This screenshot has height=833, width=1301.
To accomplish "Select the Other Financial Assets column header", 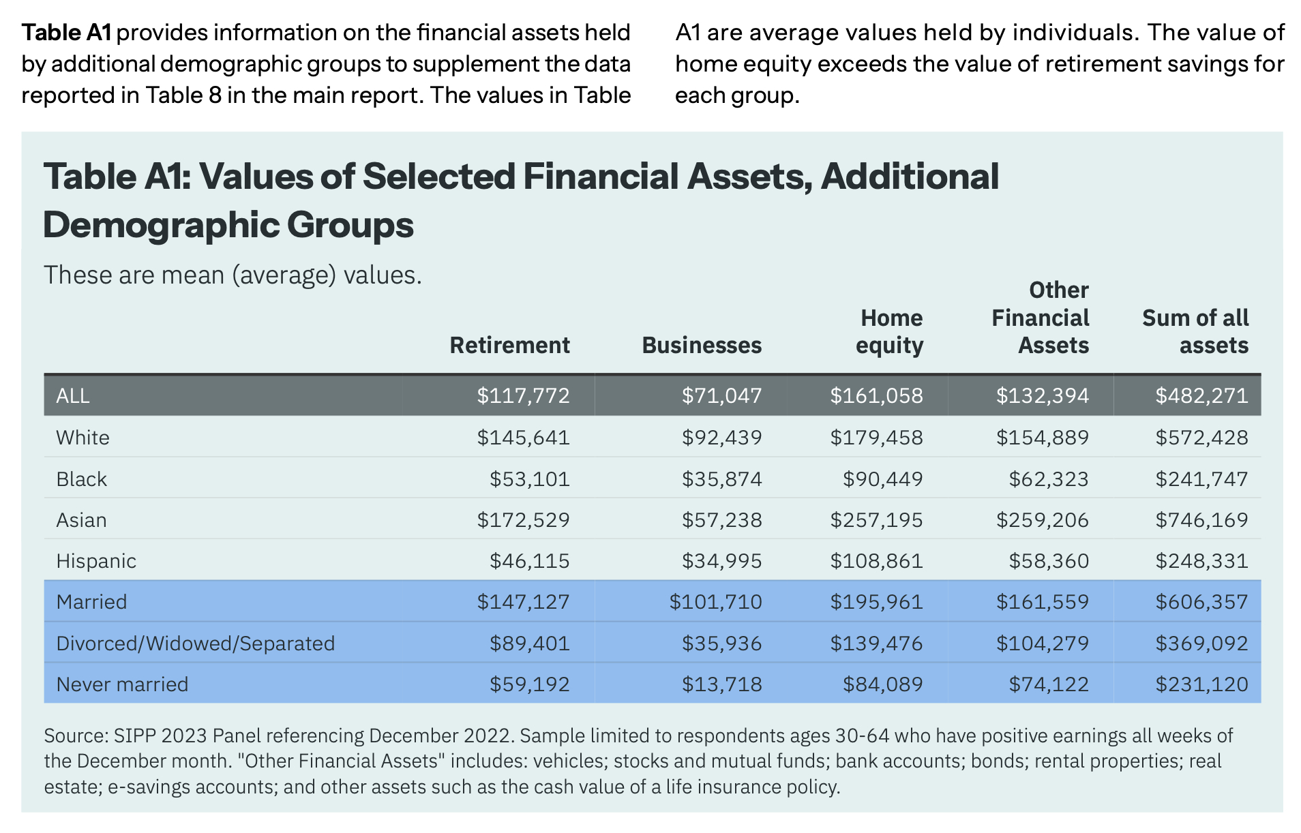I will (1040, 318).
